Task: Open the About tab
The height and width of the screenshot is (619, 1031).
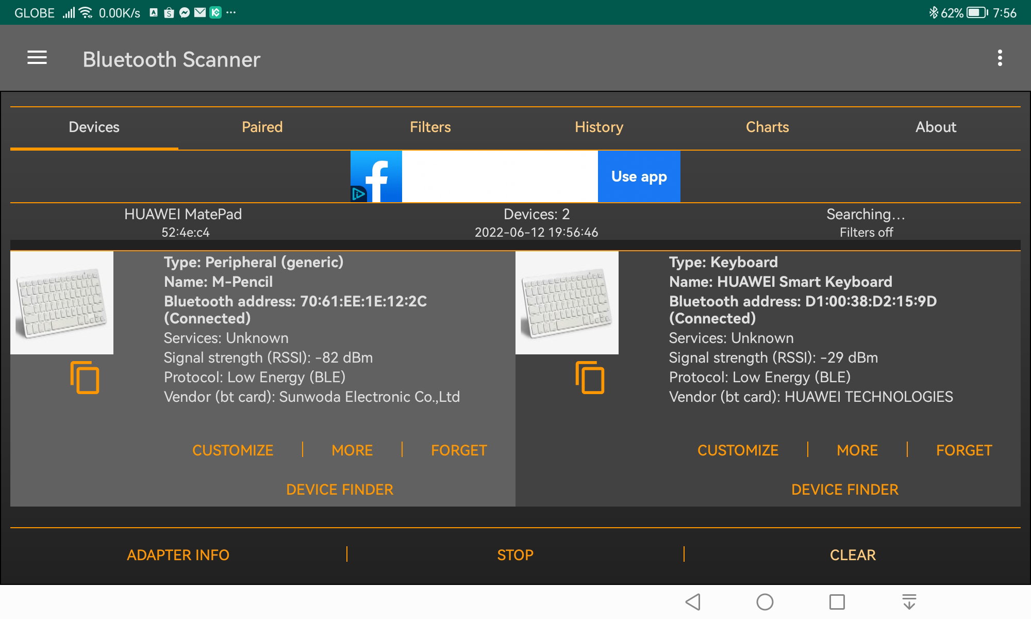Action: pyautogui.click(x=936, y=127)
